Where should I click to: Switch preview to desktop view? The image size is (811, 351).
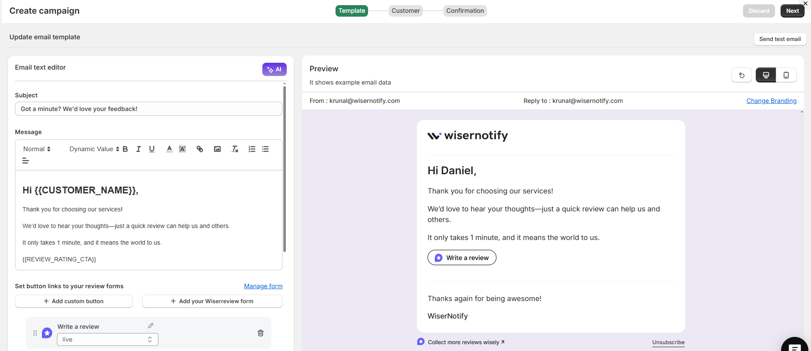tap(766, 75)
